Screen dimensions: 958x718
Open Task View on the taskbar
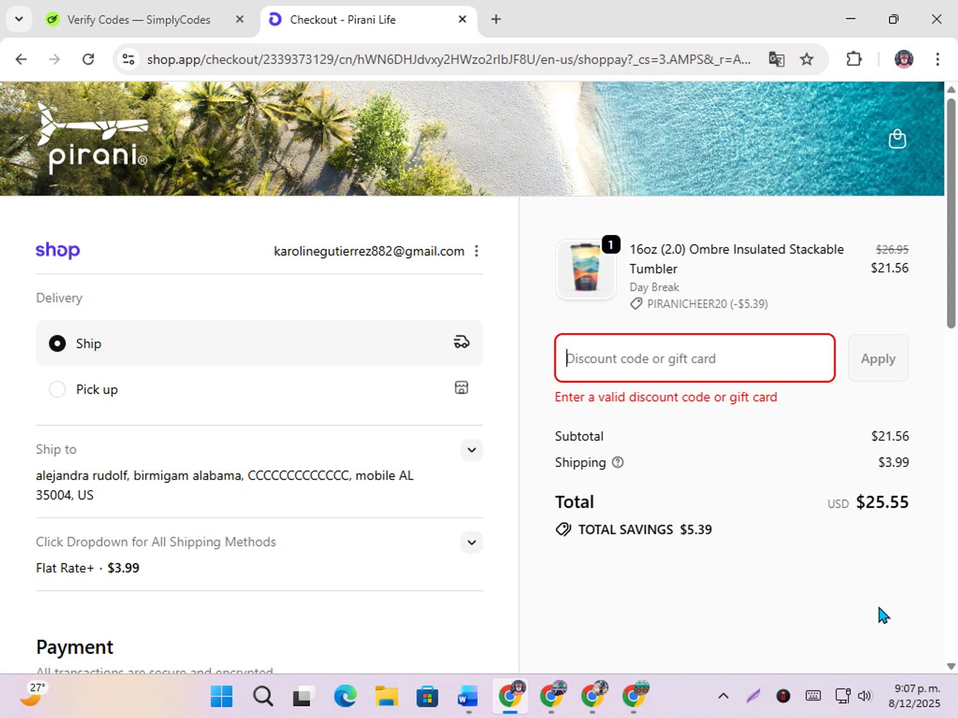click(x=303, y=696)
